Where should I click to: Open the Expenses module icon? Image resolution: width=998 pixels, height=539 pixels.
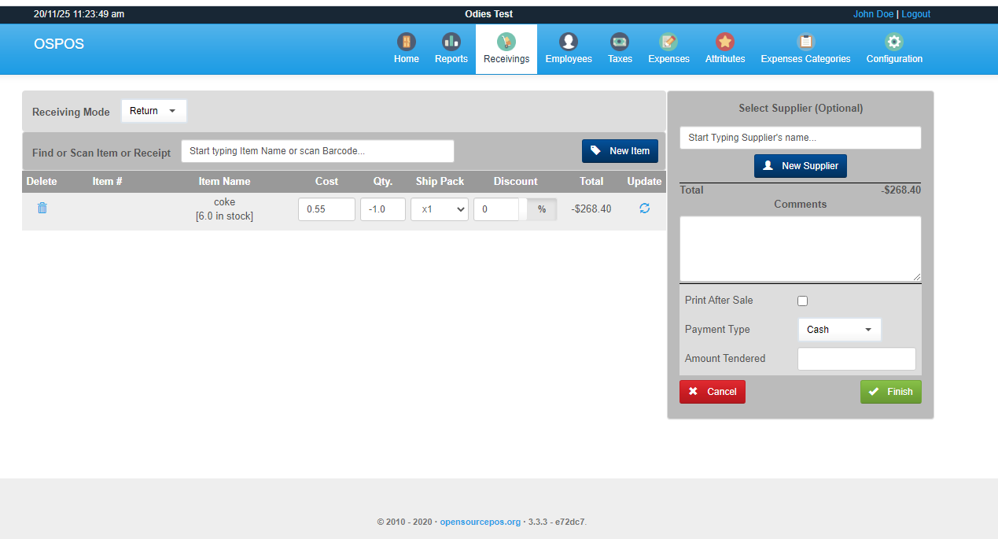click(668, 42)
